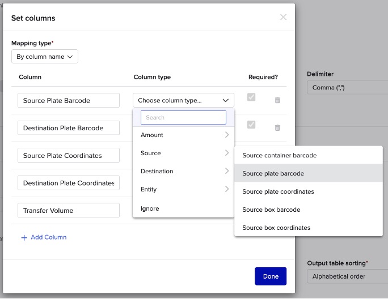Expand the Entity submenu
This screenshot has width=388, height=299.
183,189
